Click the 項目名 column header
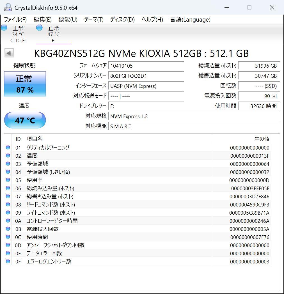The image size is (284, 294). pyautogui.click(x=118, y=139)
